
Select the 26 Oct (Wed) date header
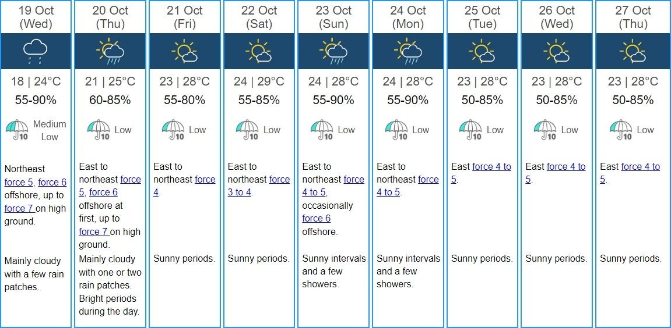(x=557, y=17)
